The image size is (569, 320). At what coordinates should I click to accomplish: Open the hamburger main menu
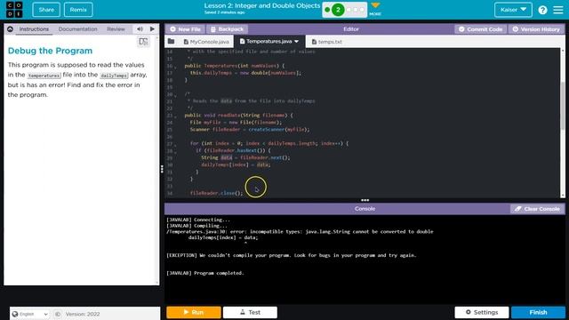[558, 10]
